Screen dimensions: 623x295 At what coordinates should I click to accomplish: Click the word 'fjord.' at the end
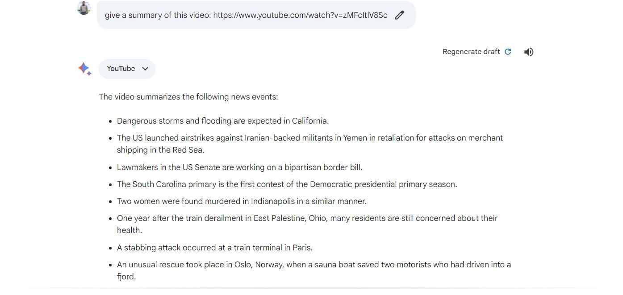126,277
